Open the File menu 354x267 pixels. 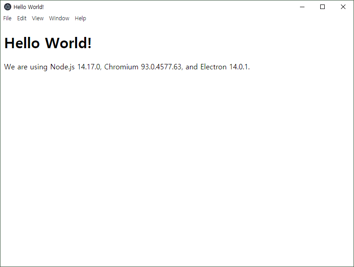[7, 18]
